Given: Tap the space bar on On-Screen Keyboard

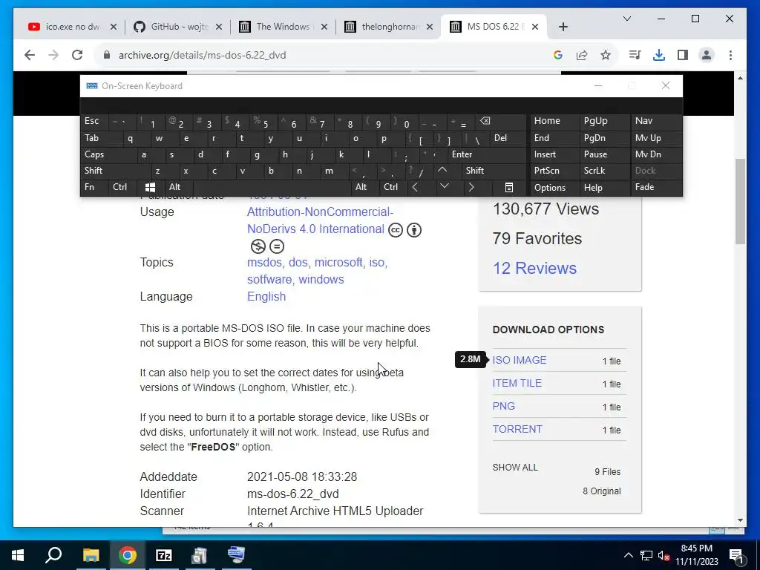Looking at the screenshot, I should pos(272,187).
